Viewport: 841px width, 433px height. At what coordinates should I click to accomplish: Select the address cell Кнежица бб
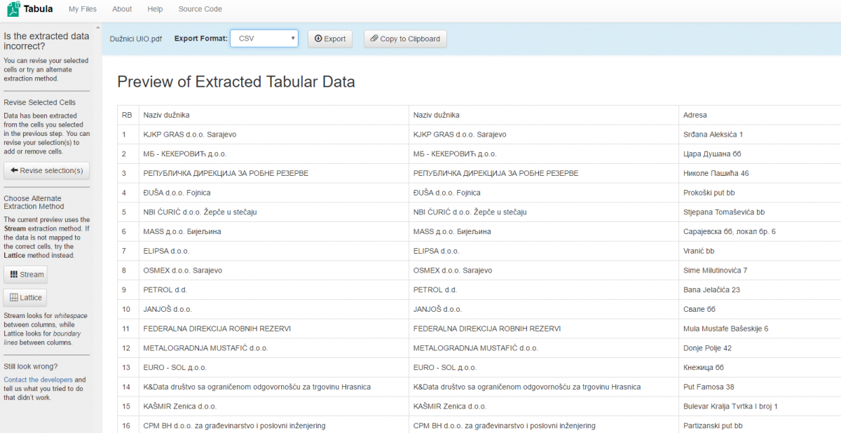(x=760, y=368)
